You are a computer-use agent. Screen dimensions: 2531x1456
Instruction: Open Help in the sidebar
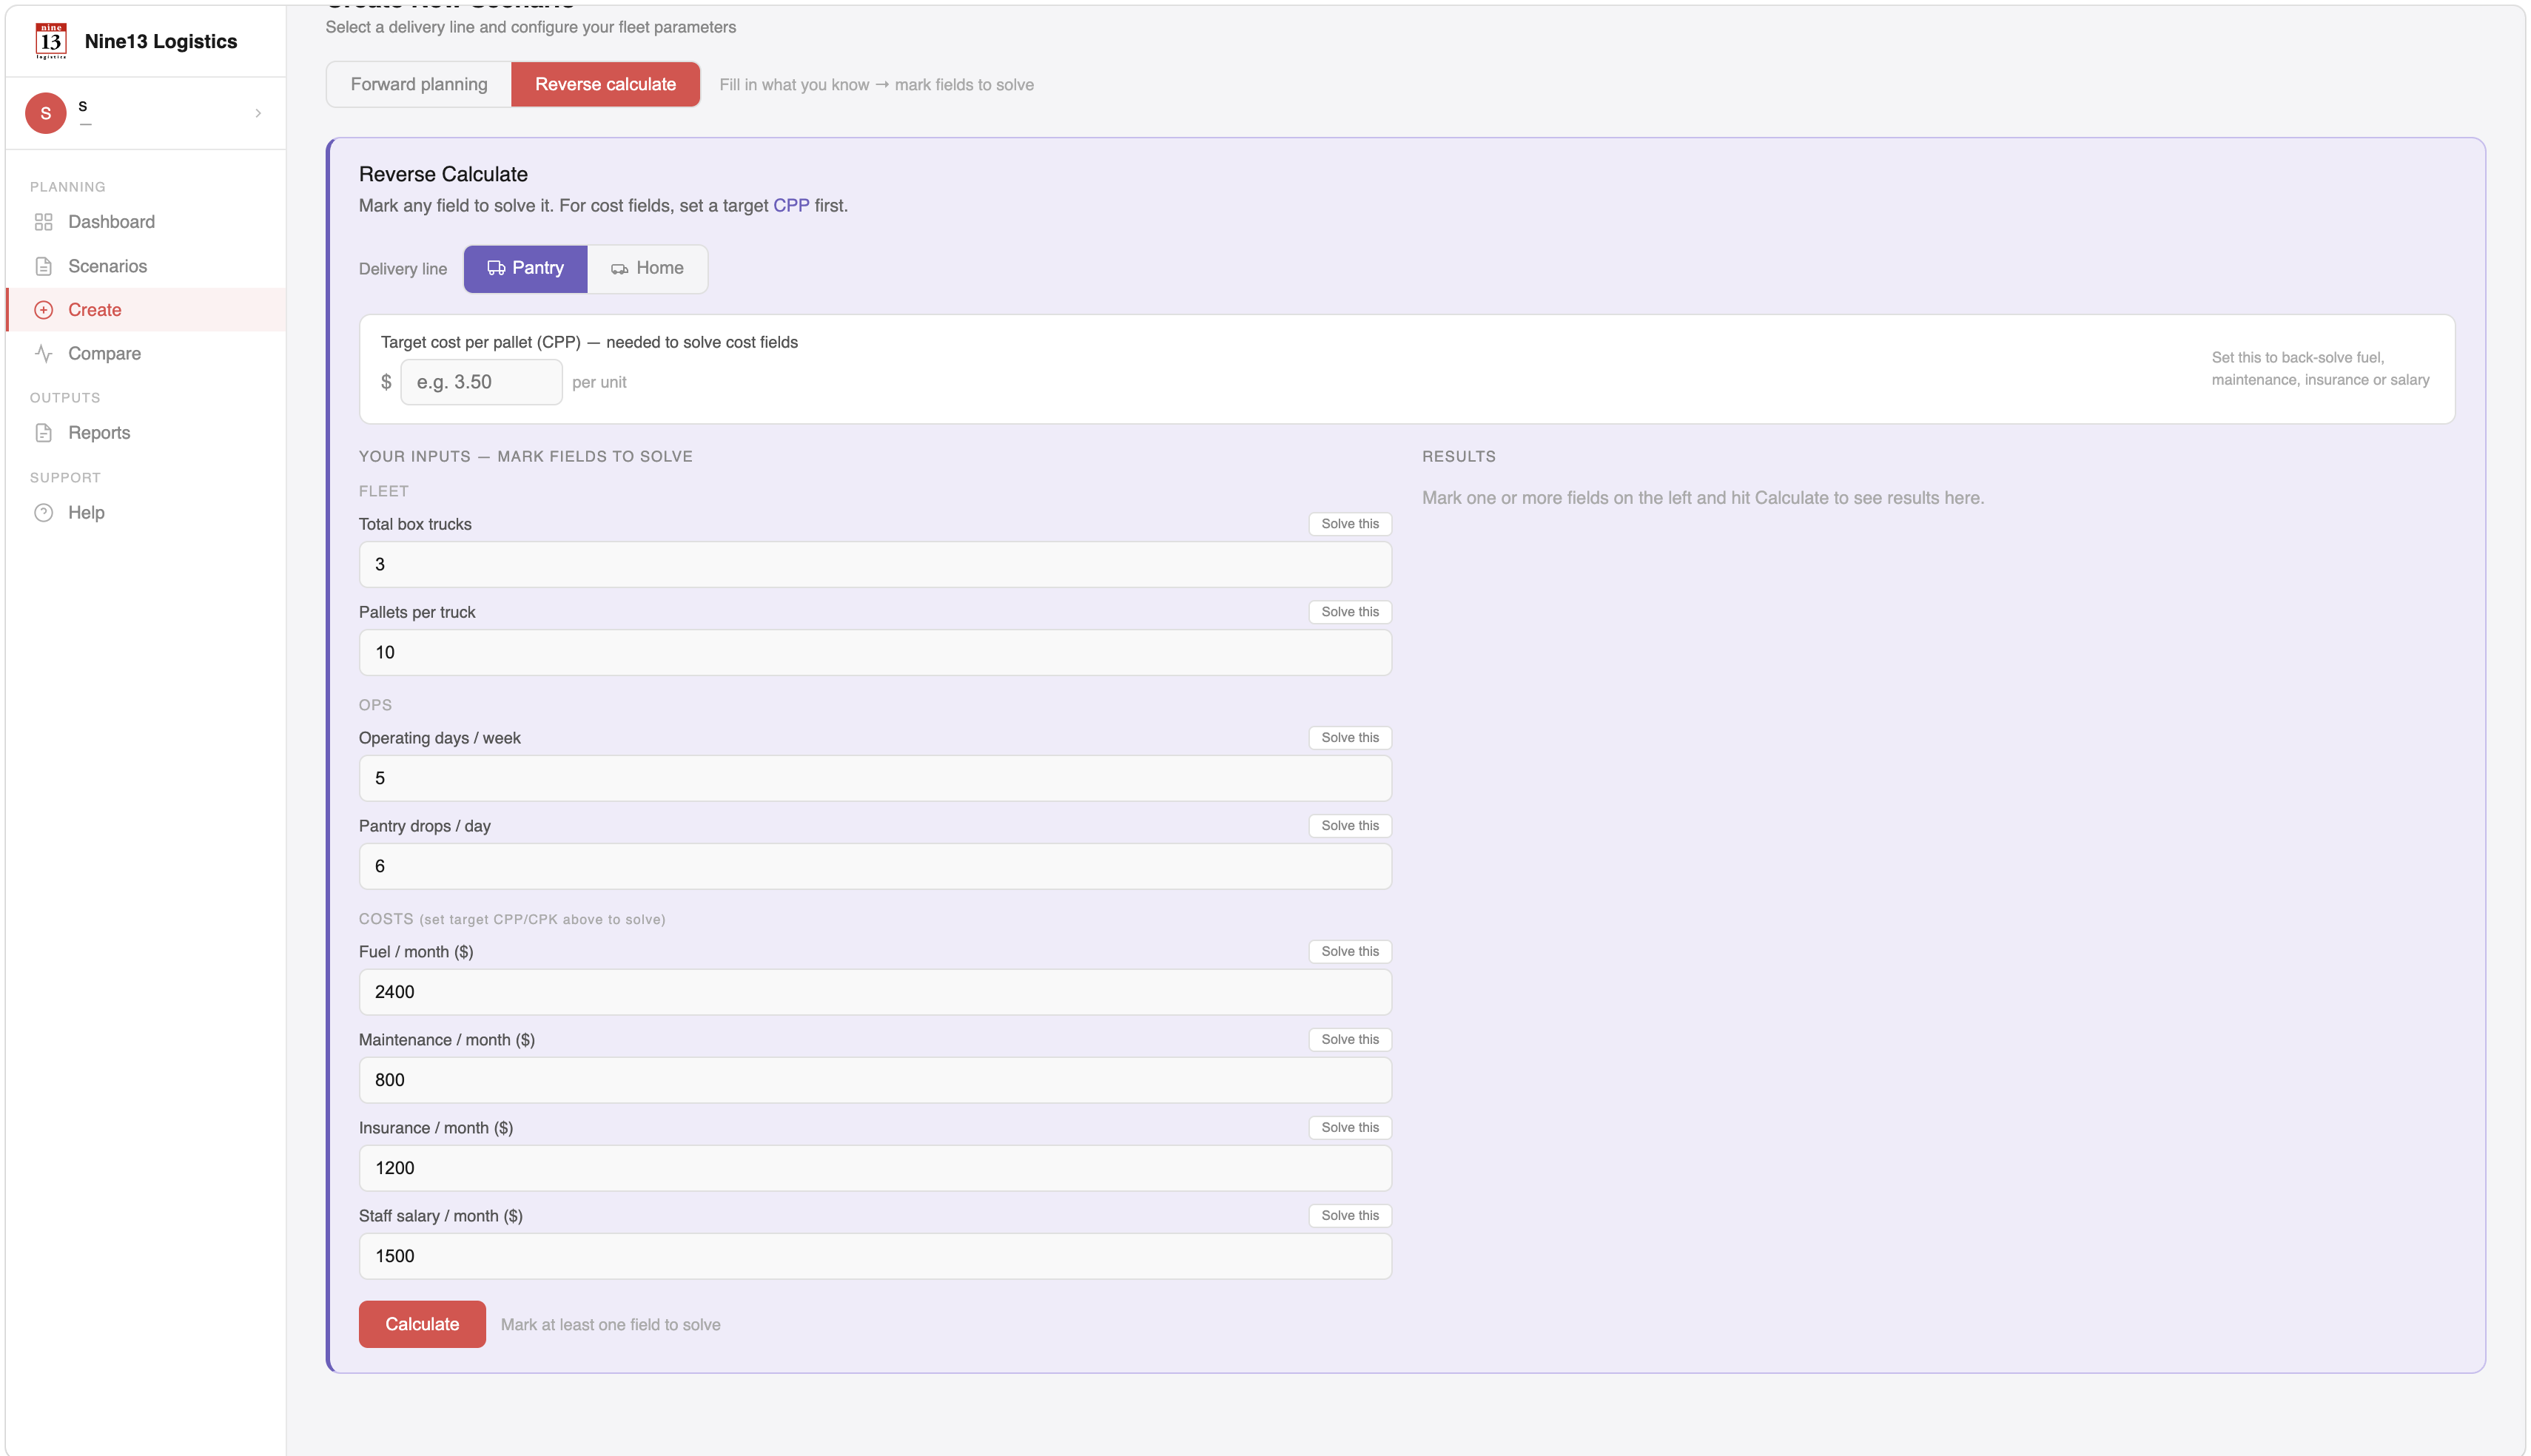(x=146, y=513)
